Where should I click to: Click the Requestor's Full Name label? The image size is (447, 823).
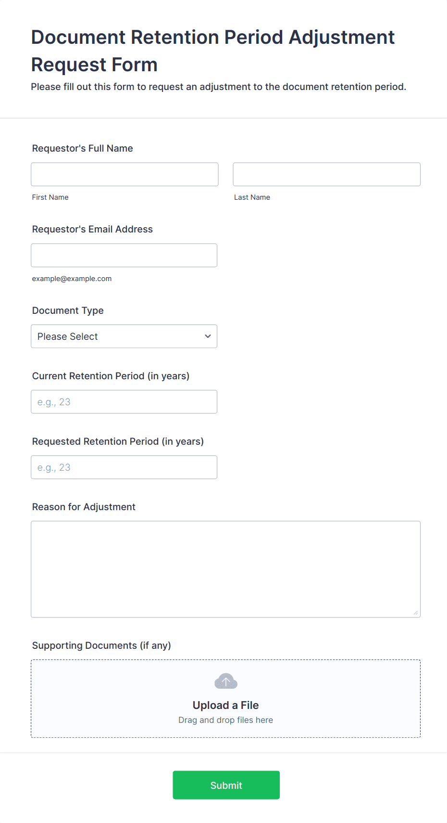pos(83,148)
